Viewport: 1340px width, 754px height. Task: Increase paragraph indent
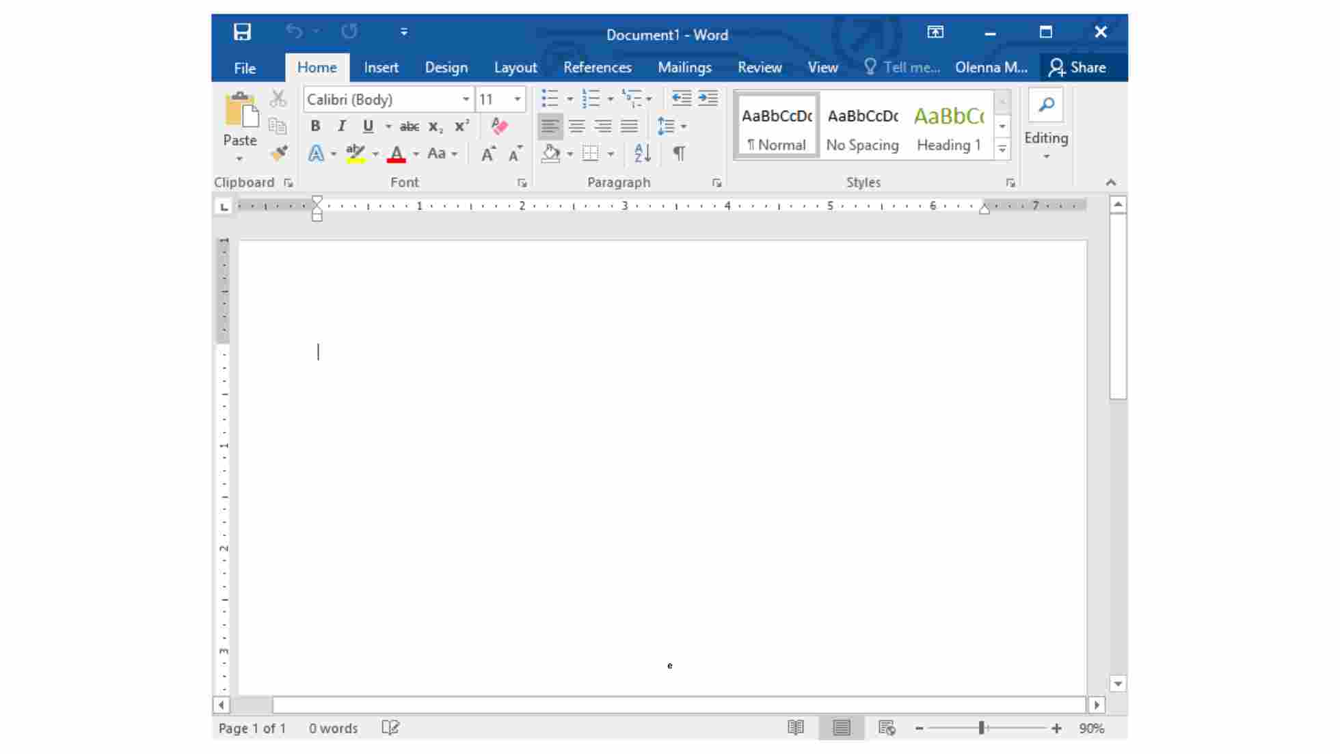(708, 98)
